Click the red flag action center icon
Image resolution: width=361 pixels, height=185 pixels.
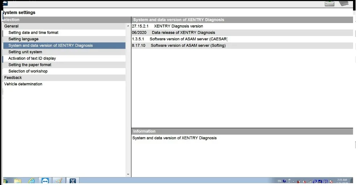pyautogui.click(x=331, y=181)
